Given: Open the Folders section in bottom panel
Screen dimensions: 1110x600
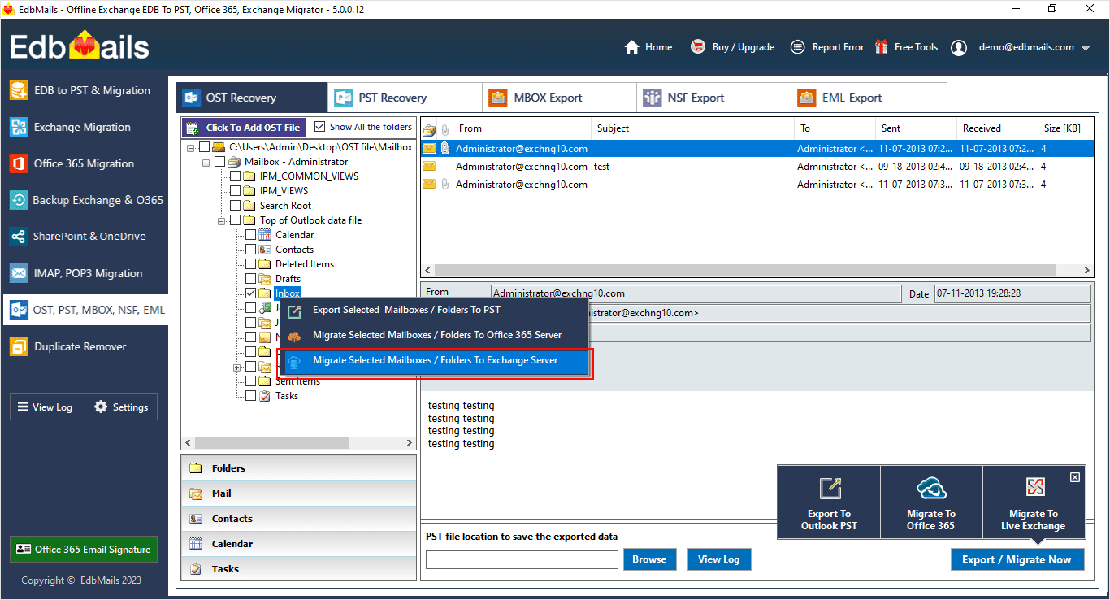Looking at the screenshot, I should point(298,468).
